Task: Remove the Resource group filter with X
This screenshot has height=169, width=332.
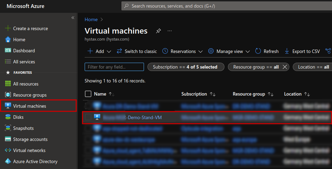Action: 285,67
